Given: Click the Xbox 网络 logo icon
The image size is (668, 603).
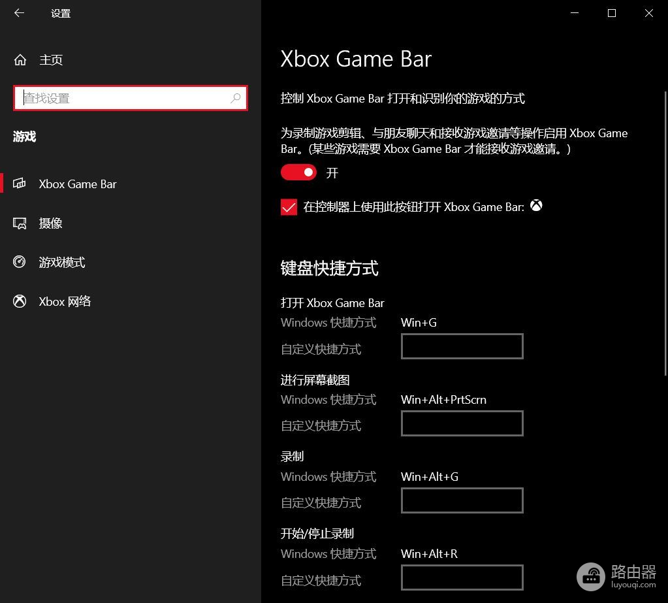Looking at the screenshot, I should [x=19, y=301].
